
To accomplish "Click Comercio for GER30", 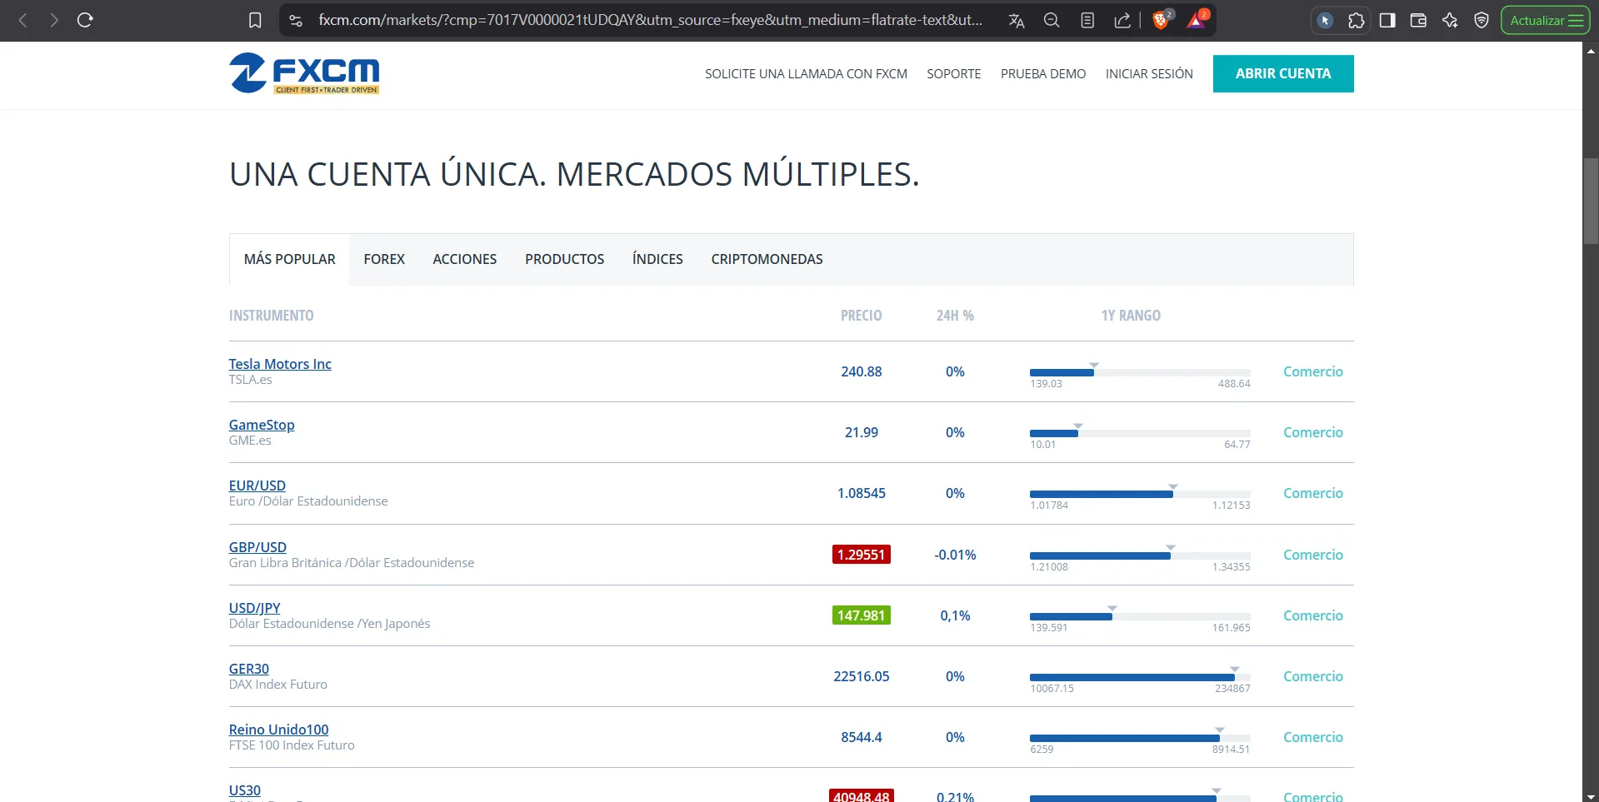I will point(1313,676).
